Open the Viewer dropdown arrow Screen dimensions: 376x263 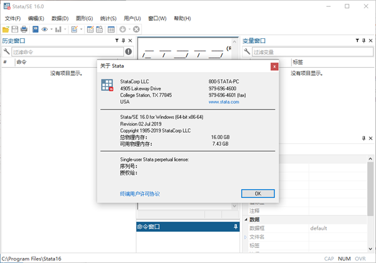tap(51, 29)
